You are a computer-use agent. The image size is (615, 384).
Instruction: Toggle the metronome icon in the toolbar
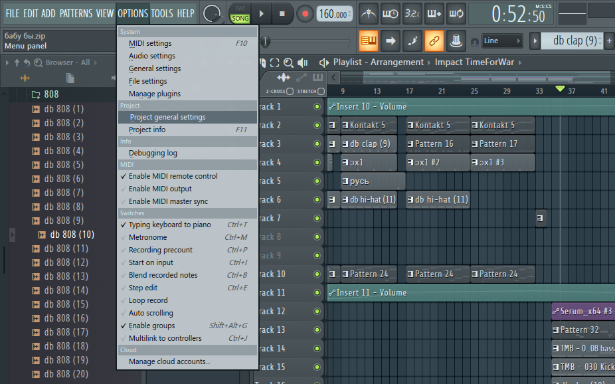coord(369,14)
